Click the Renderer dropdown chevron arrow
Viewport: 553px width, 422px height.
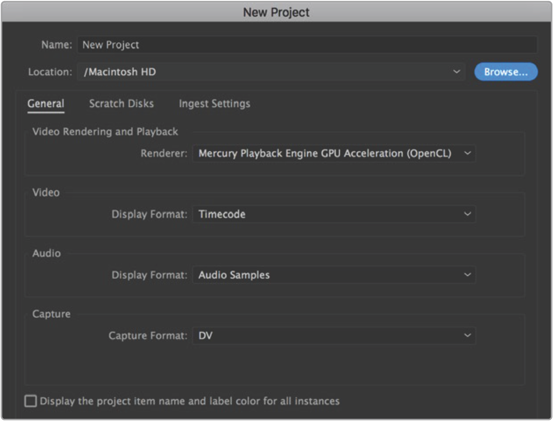[467, 153]
